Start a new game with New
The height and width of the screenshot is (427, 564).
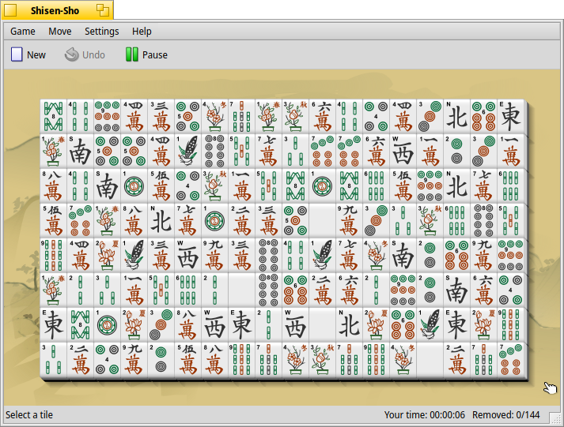[x=28, y=55]
